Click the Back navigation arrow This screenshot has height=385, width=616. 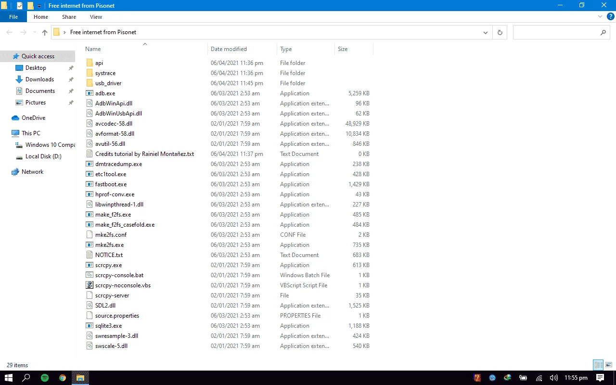coord(9,32)
